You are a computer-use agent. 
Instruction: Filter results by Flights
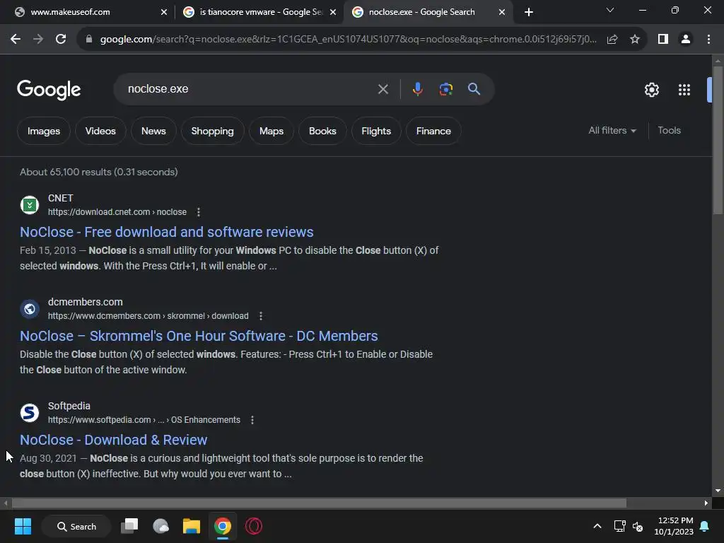click(376, 131)
